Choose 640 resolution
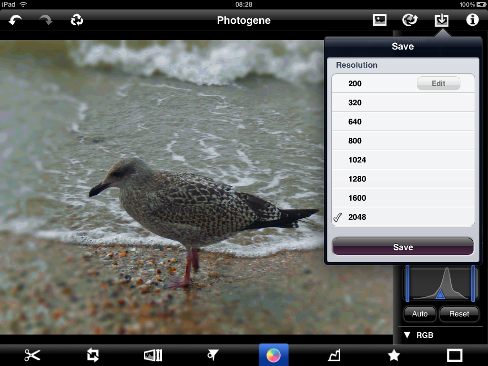488x366 pixels. pos(403,122)
